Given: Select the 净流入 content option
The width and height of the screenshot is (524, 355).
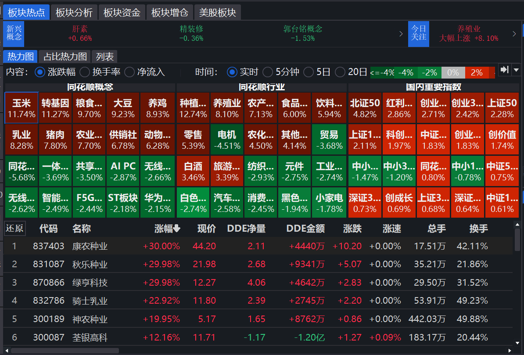Looking at the screenshot, I should point(129,72).
